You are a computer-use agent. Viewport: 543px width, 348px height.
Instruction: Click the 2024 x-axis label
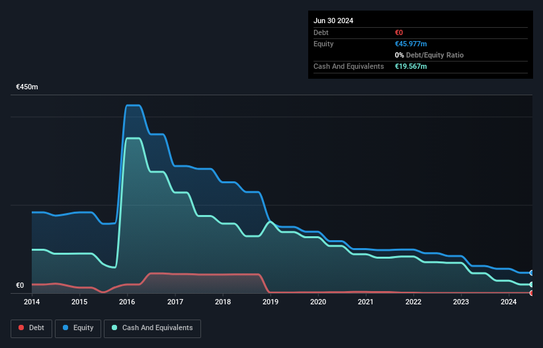(x=509, y=302)
